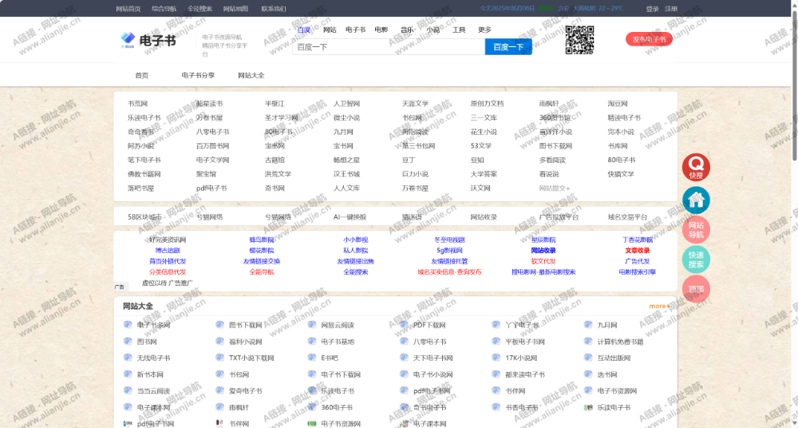
Task: Click the icon beside 爱奇电子书
Action: coord(220,390)
